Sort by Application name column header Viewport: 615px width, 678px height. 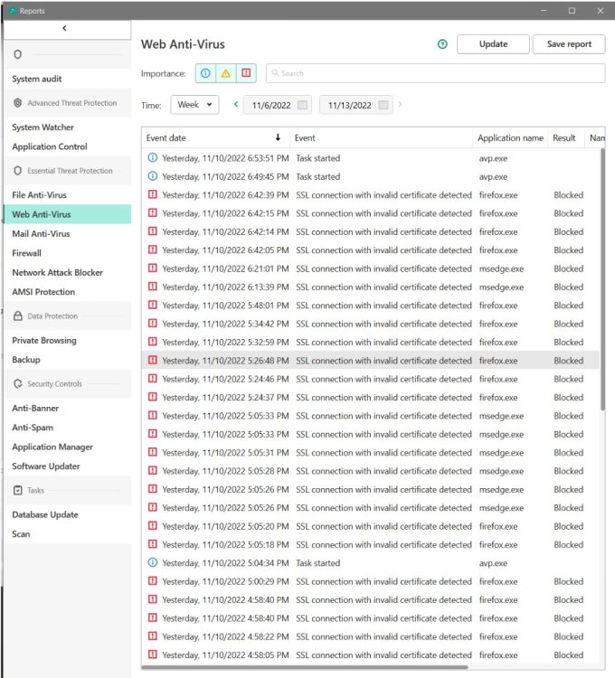510,138
